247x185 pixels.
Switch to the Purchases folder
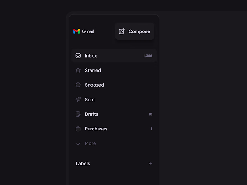[x=96, y=129]
